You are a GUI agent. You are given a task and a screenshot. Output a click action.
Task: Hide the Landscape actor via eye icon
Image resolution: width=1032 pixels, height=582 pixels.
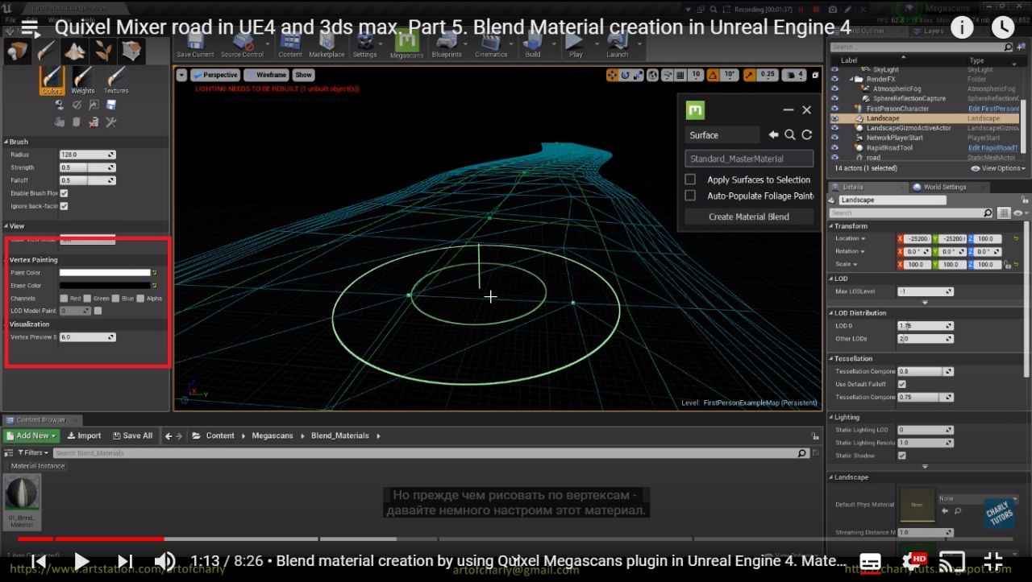tap(834, 118)
